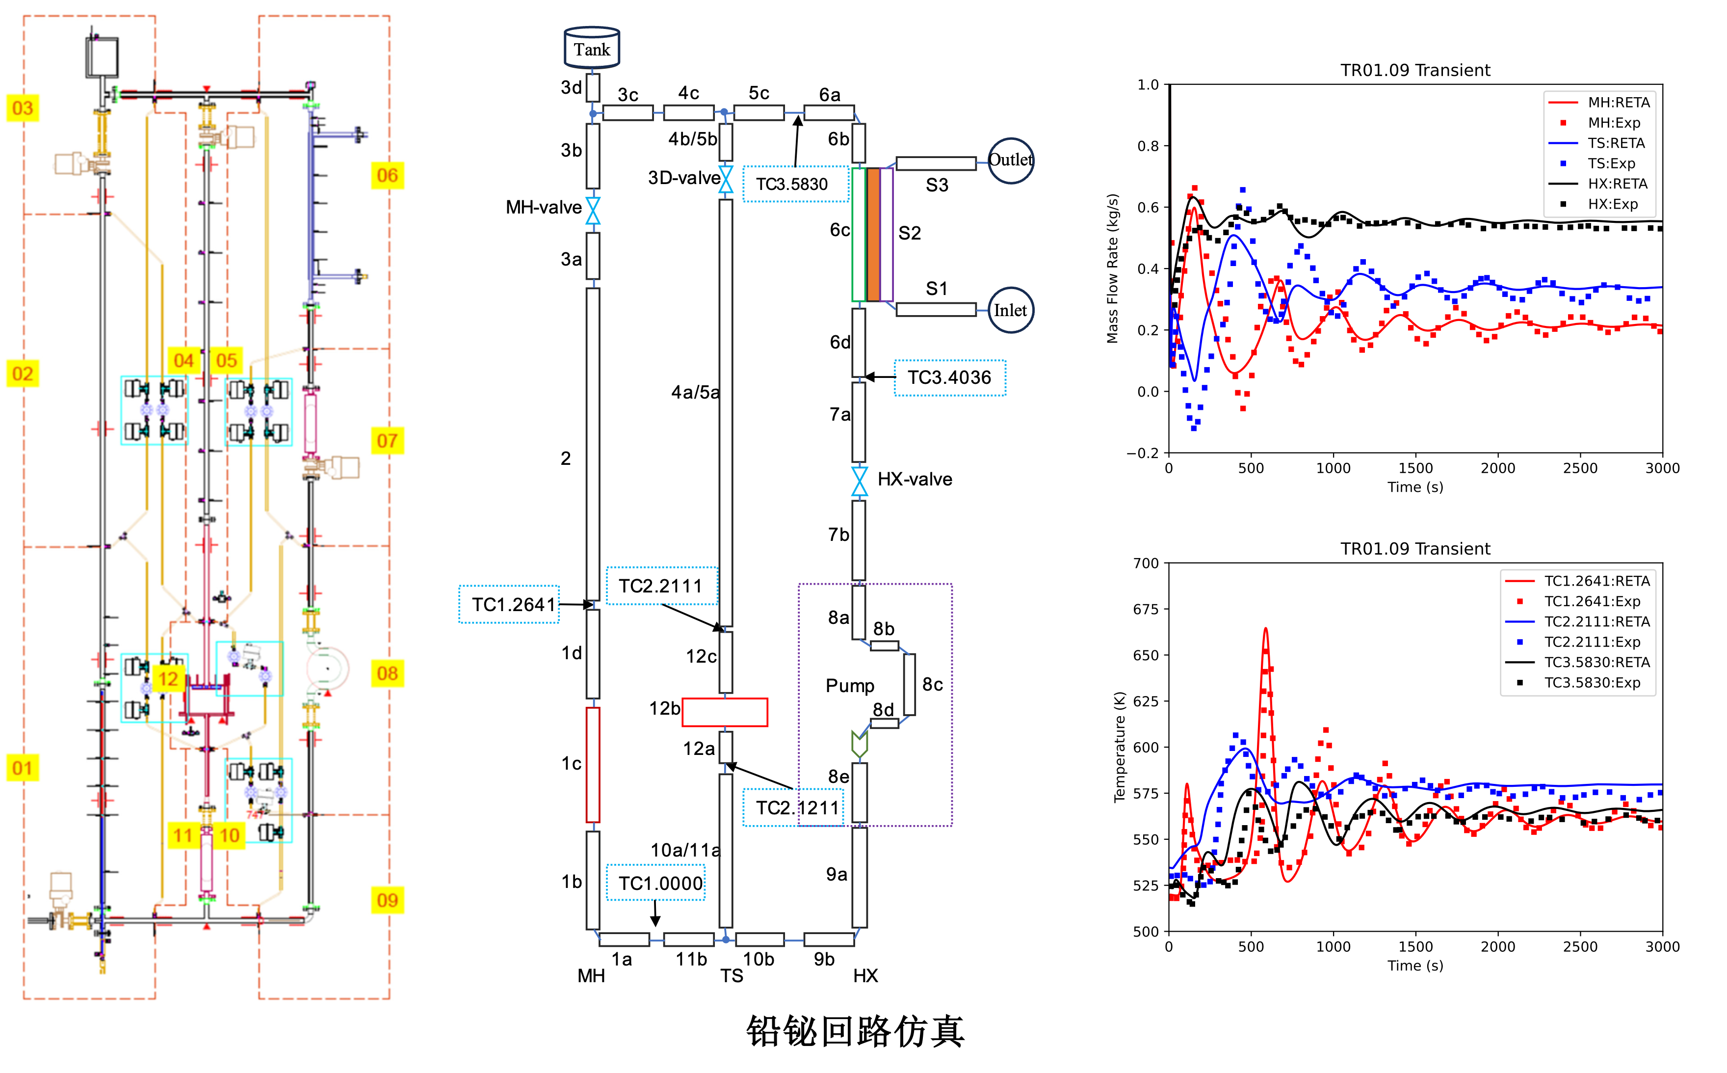The height and width of the screenshot is (1073, 1727).
Task: Click the TC3.4036 thermocouple label box
Action: point(950,377)
